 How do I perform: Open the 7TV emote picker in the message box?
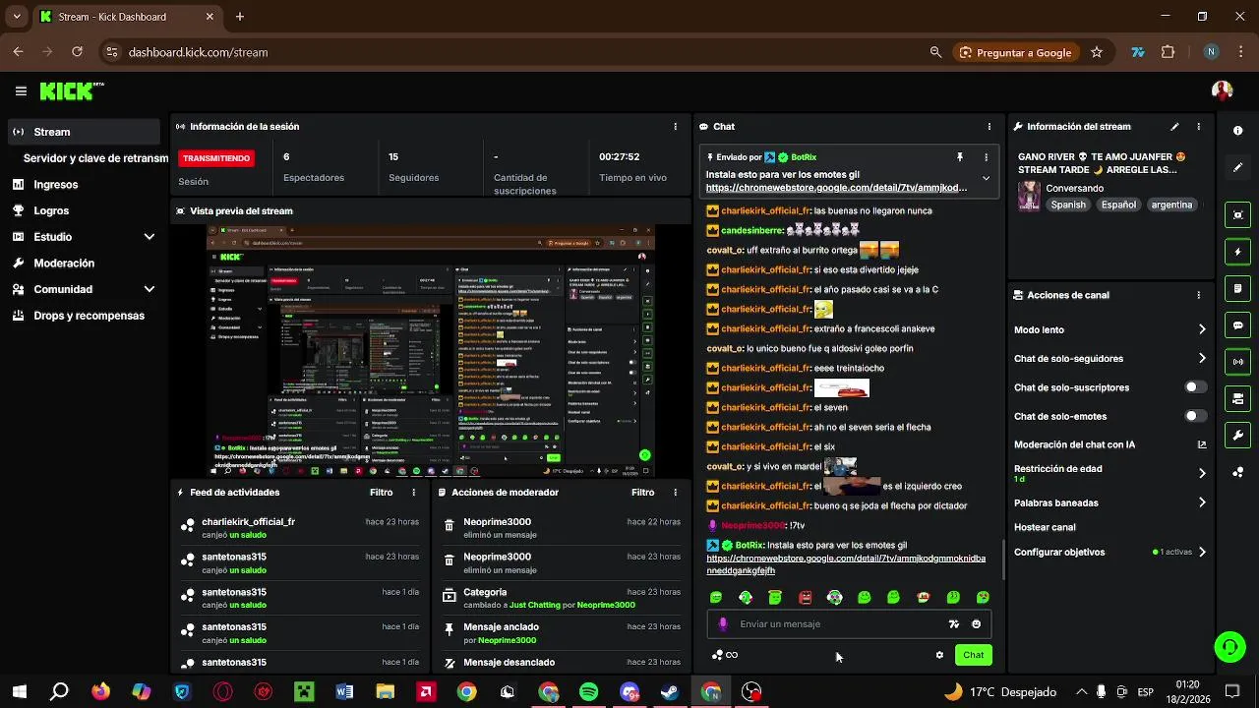pos(953,624)
